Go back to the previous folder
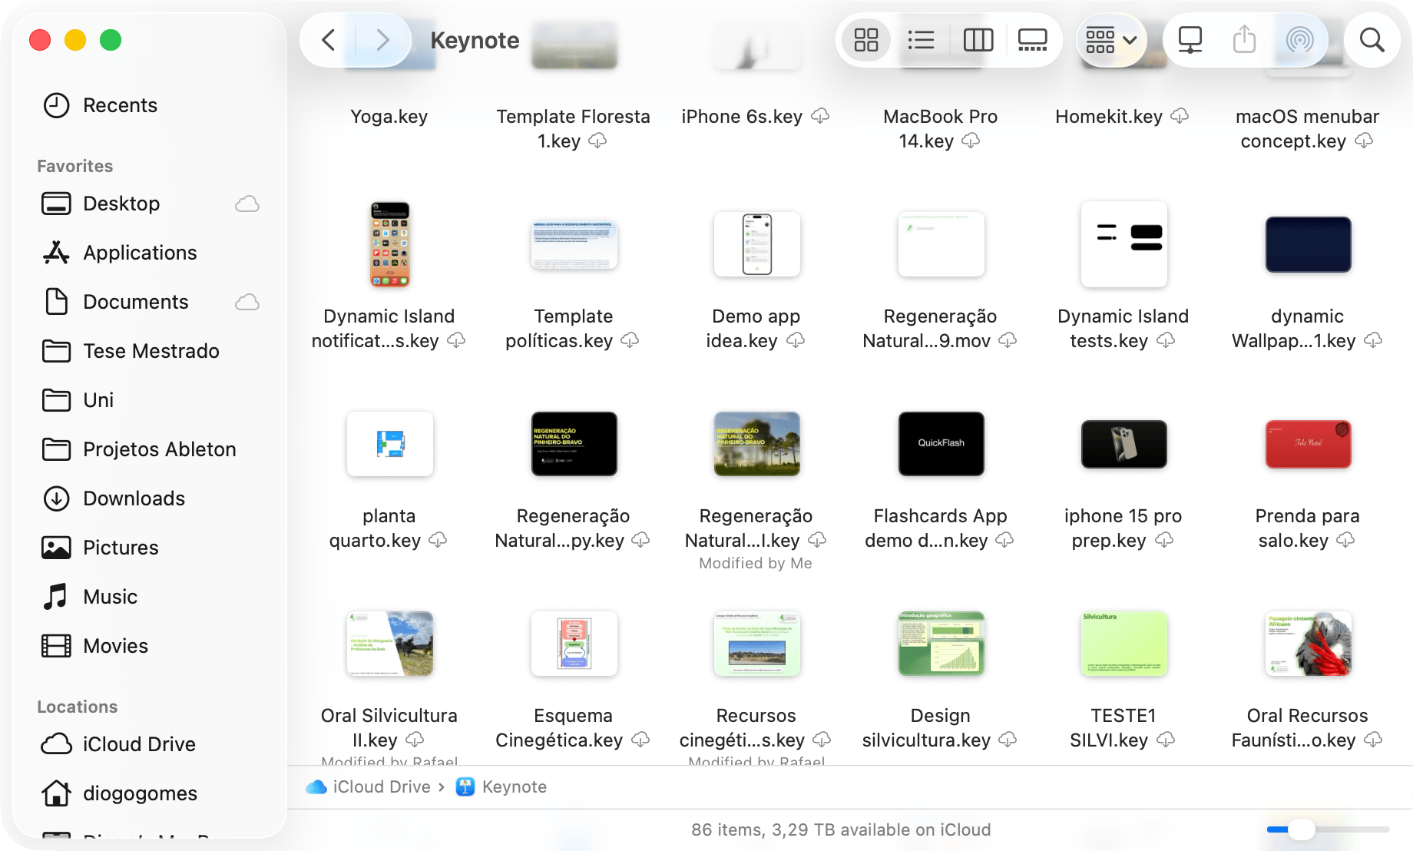 coord(329,40)
